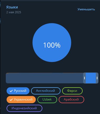Enable the Арабский language chip

pyautogui.click(x=71, y=99)
